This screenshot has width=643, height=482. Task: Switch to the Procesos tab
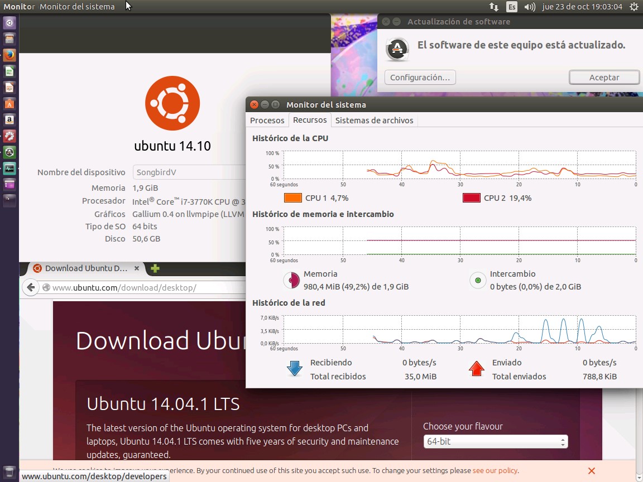pos(267,120)
